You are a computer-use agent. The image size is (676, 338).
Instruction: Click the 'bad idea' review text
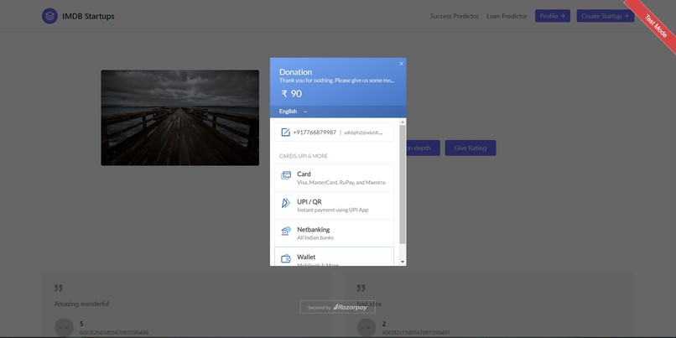(369, 304)
